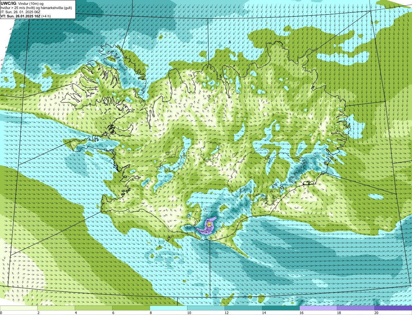Click the 16–18 m/s light purple swatch
The image size is (412, 315).
pyautogui.click(x=318, y=308)
